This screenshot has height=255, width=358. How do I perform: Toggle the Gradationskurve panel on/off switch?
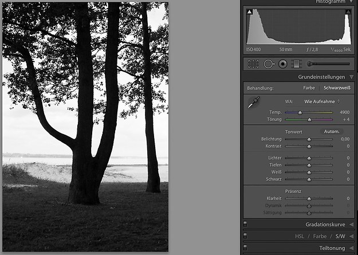[x=245, y=224]
